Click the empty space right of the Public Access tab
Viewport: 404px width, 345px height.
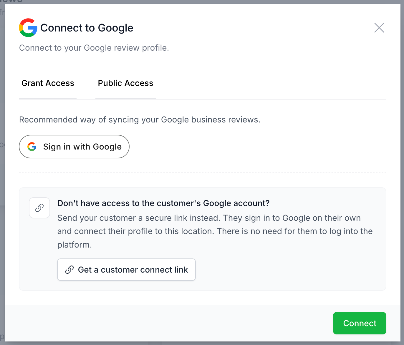coord(271,83)
